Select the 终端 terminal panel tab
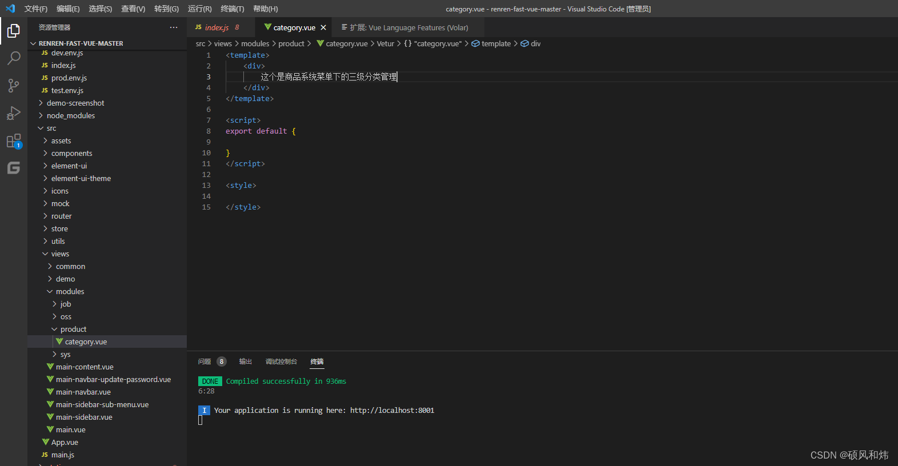898x466 pixels. [317, 361]
